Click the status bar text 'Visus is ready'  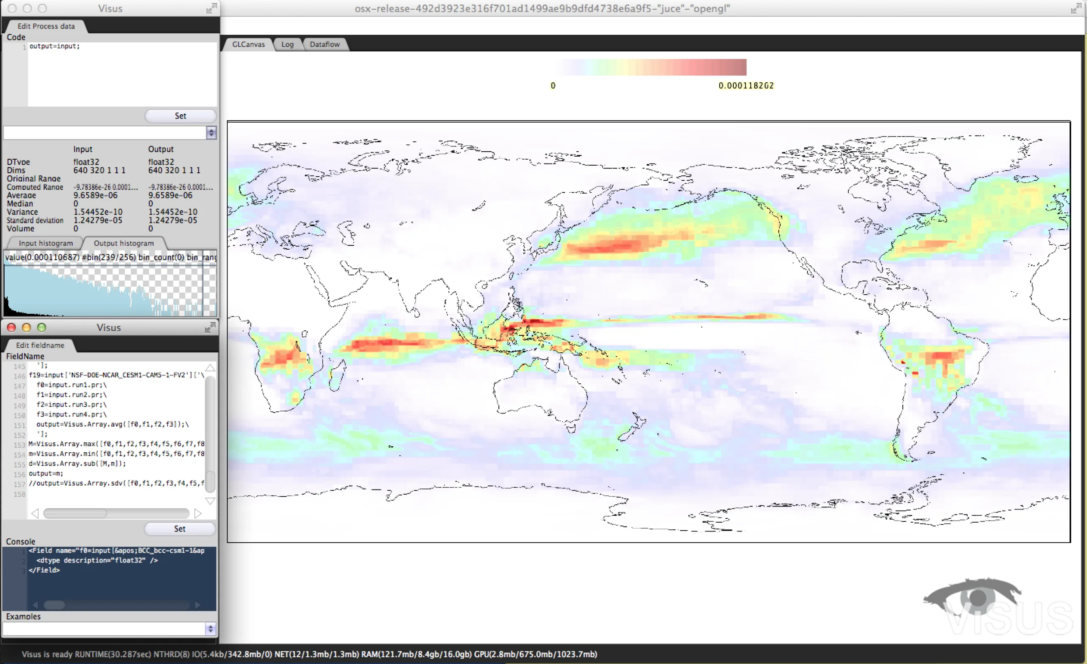tap(47, 654)
